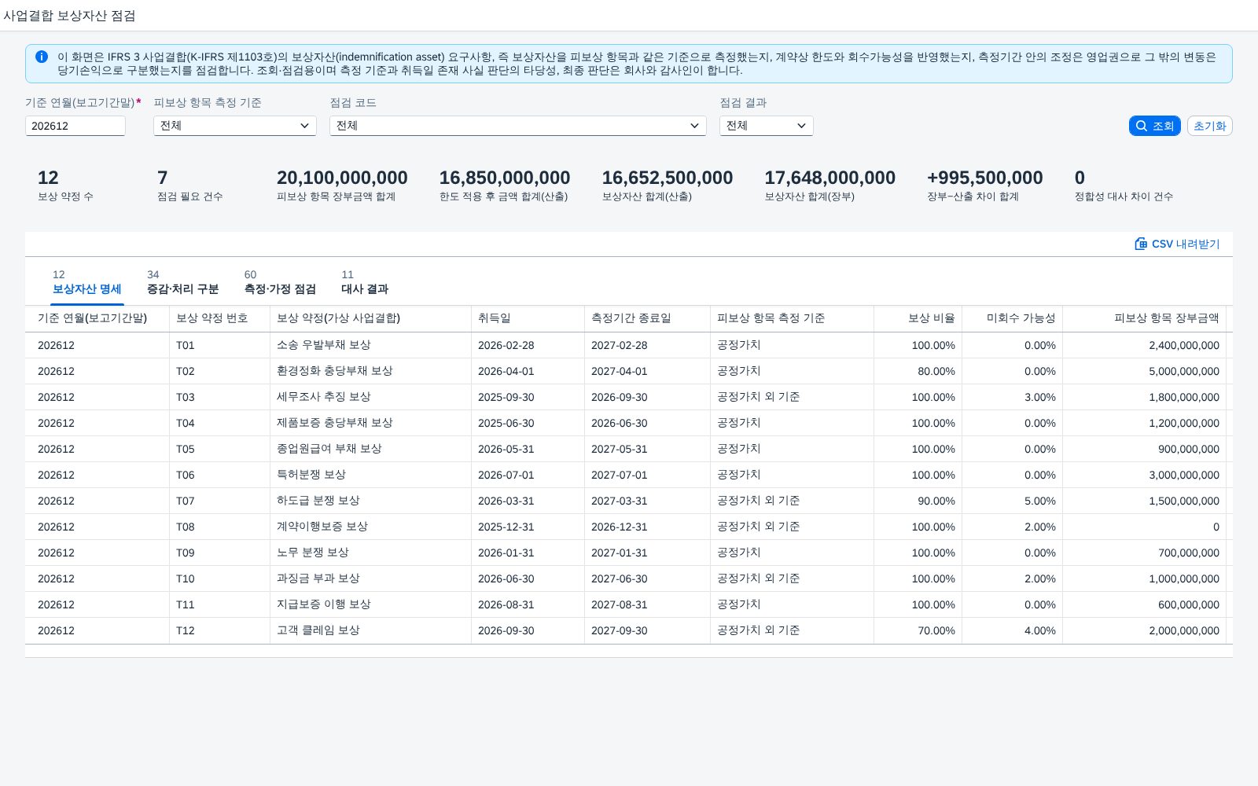Click the 2,400,000,000 장부금액 cell
The image size is (1258, 786).
coord(1145,345)
